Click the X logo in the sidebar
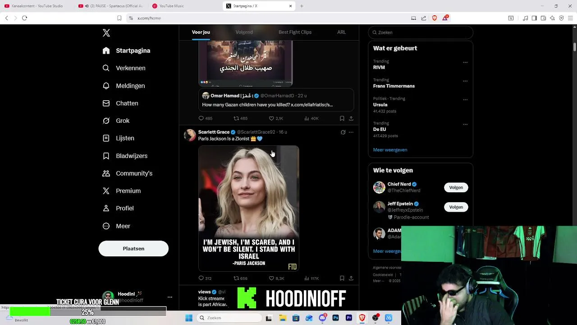This screenshot has width=577, height=325. 106,33
